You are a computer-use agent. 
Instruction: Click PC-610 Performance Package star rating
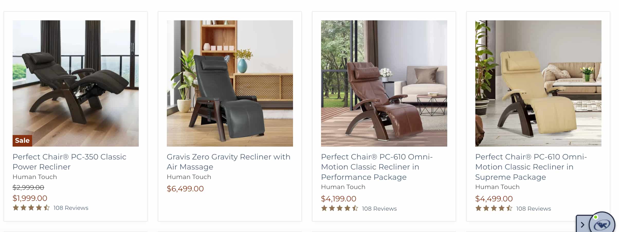pyautogui.click(x=340, y=208)
